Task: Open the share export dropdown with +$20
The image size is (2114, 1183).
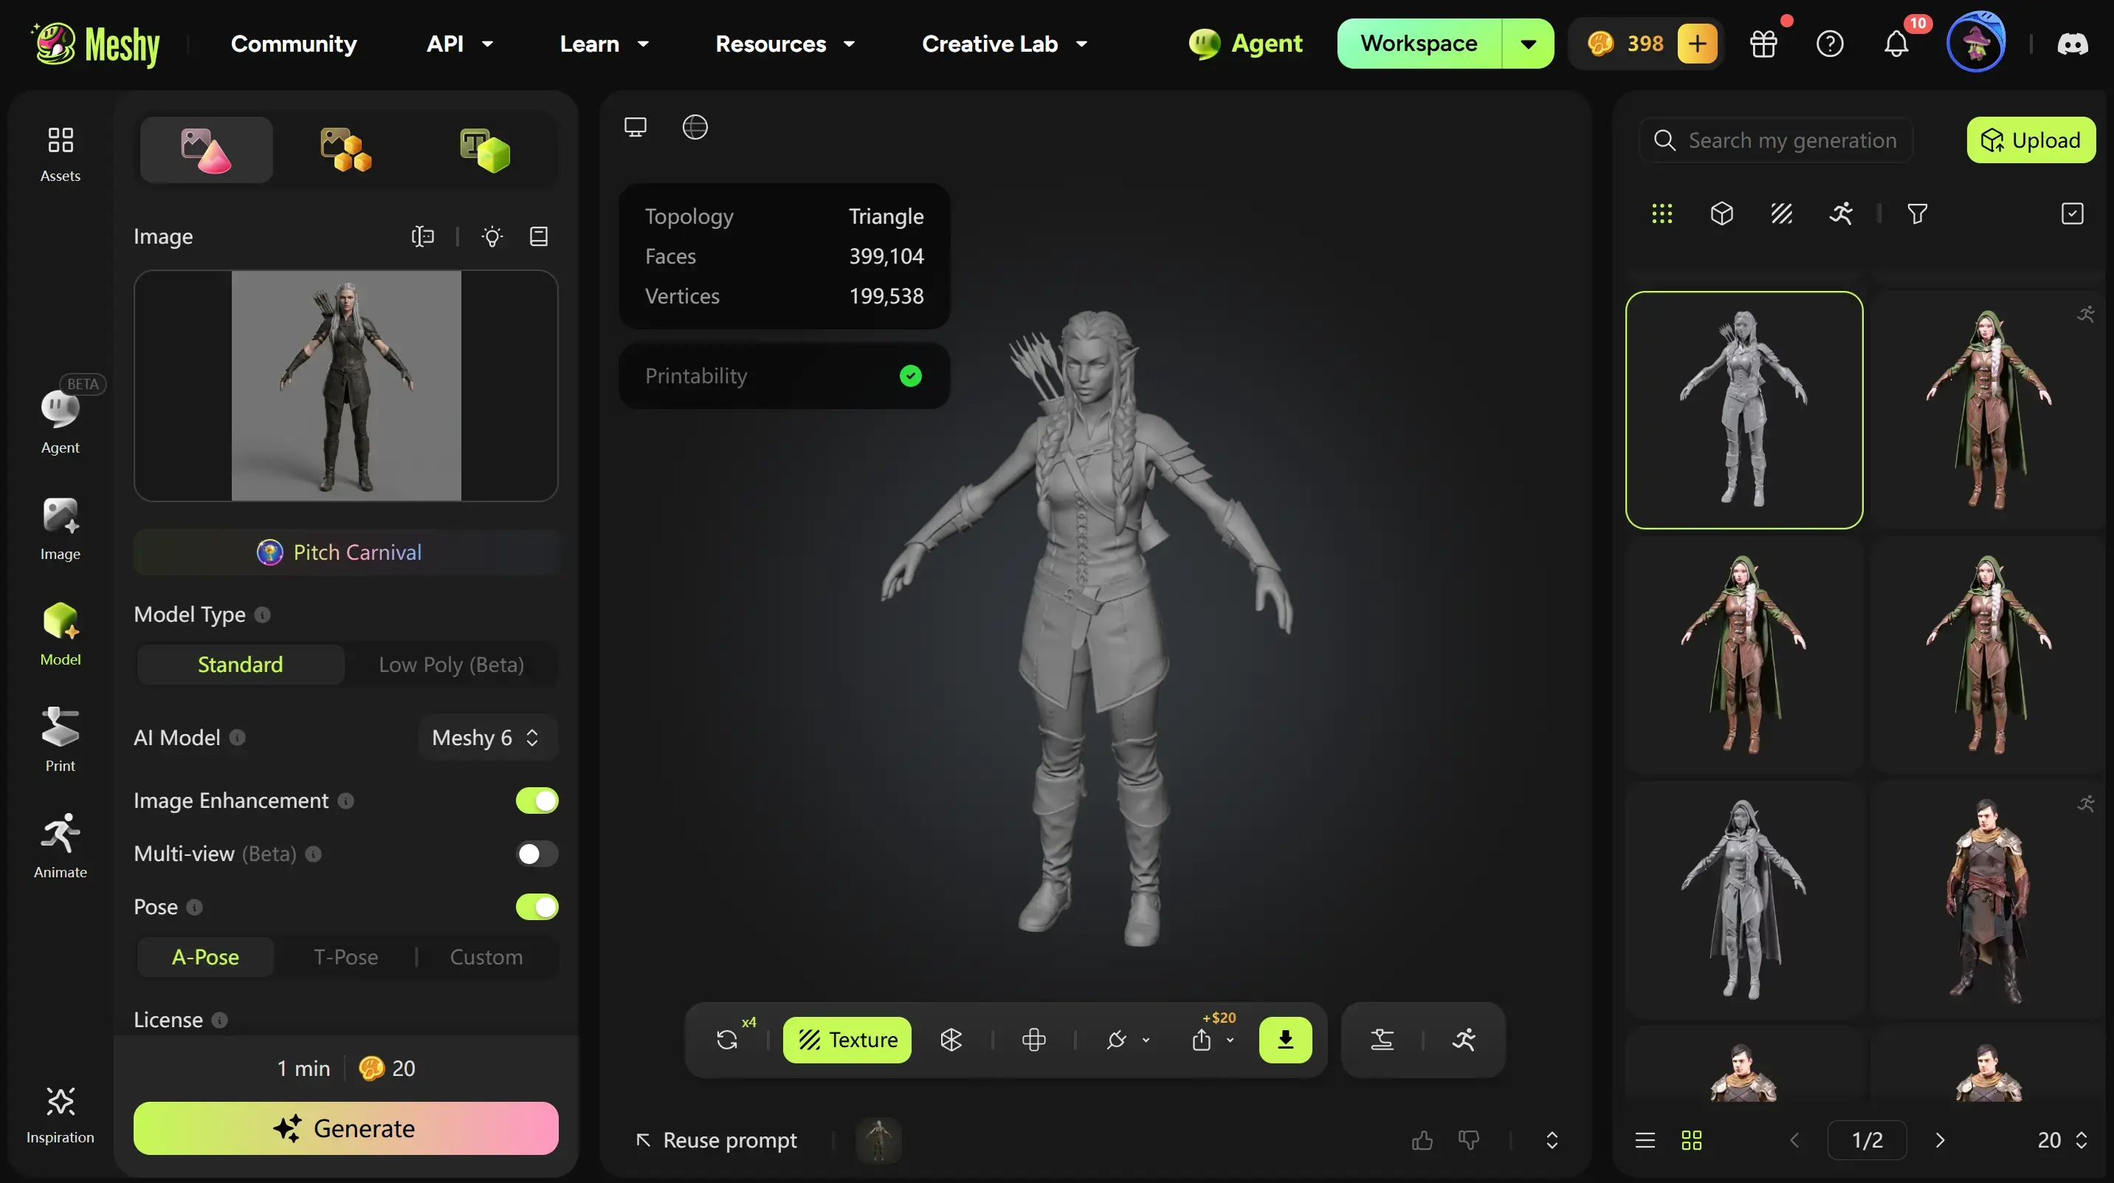Action: 1213,1039
